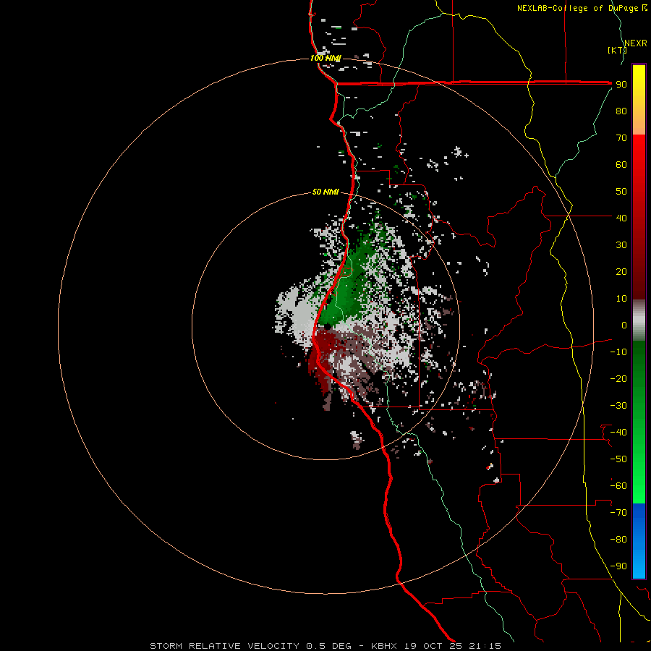Click the 50 NMI range ring label
Image resolution: width=651 pixels, height=651 pixels.
point(325,192)
